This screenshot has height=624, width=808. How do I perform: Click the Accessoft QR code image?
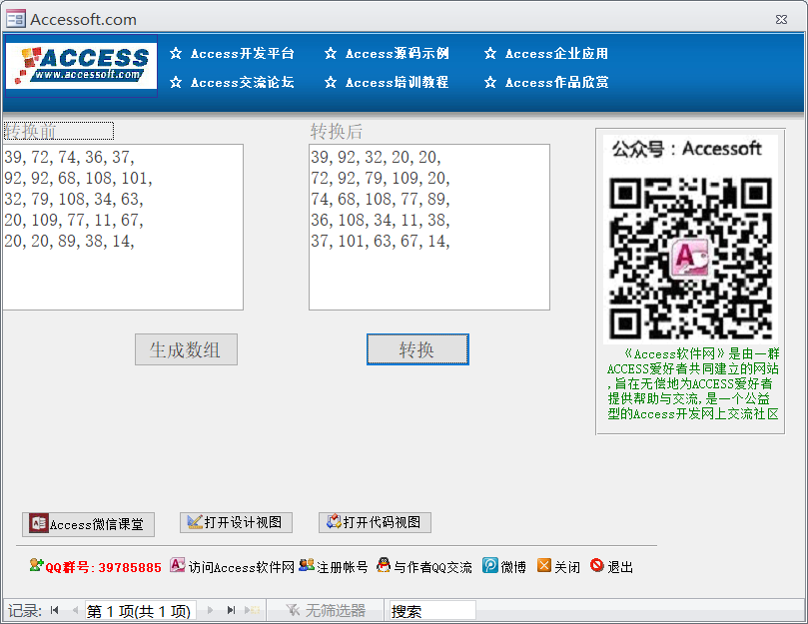point(690,258)
